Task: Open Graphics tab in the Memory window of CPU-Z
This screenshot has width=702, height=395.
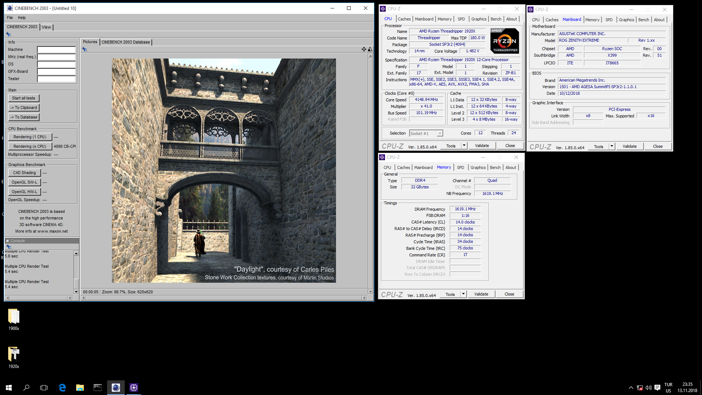Action: (478, 168)
